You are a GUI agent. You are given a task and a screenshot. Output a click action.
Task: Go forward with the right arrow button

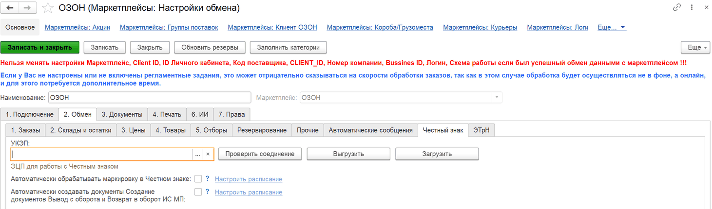[27, 8]
